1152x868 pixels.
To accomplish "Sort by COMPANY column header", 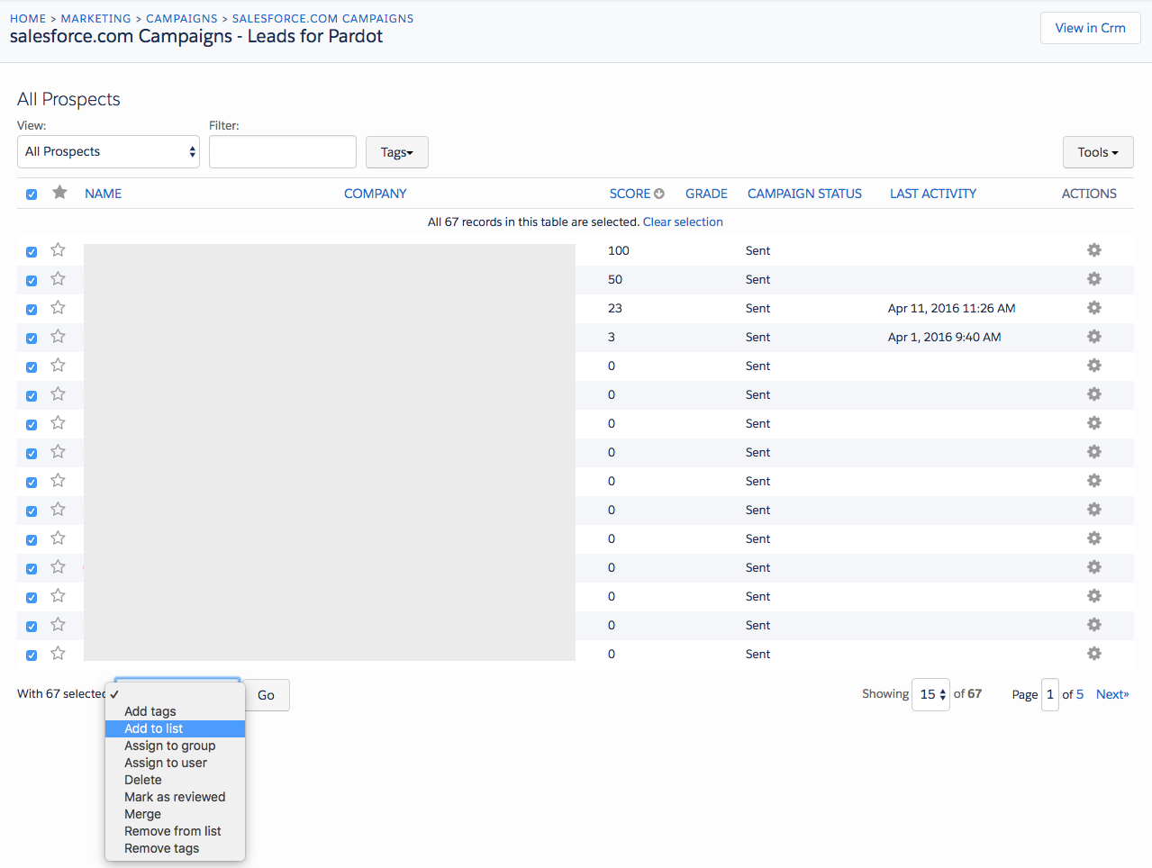I will click(375, 194).
